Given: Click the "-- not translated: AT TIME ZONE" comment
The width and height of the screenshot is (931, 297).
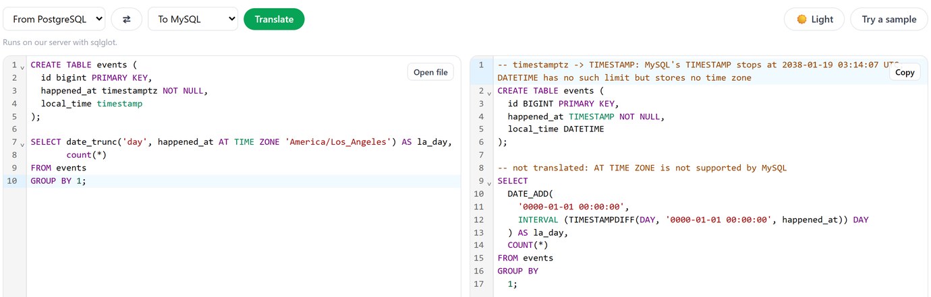Looking at the screenshot, I should click(642, 168).
